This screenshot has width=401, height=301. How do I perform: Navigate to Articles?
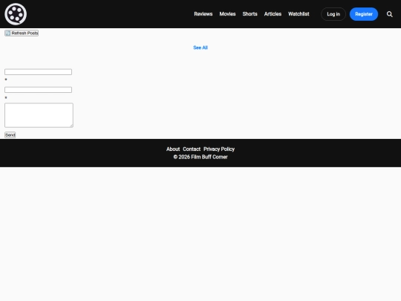[x=273, y=14]
